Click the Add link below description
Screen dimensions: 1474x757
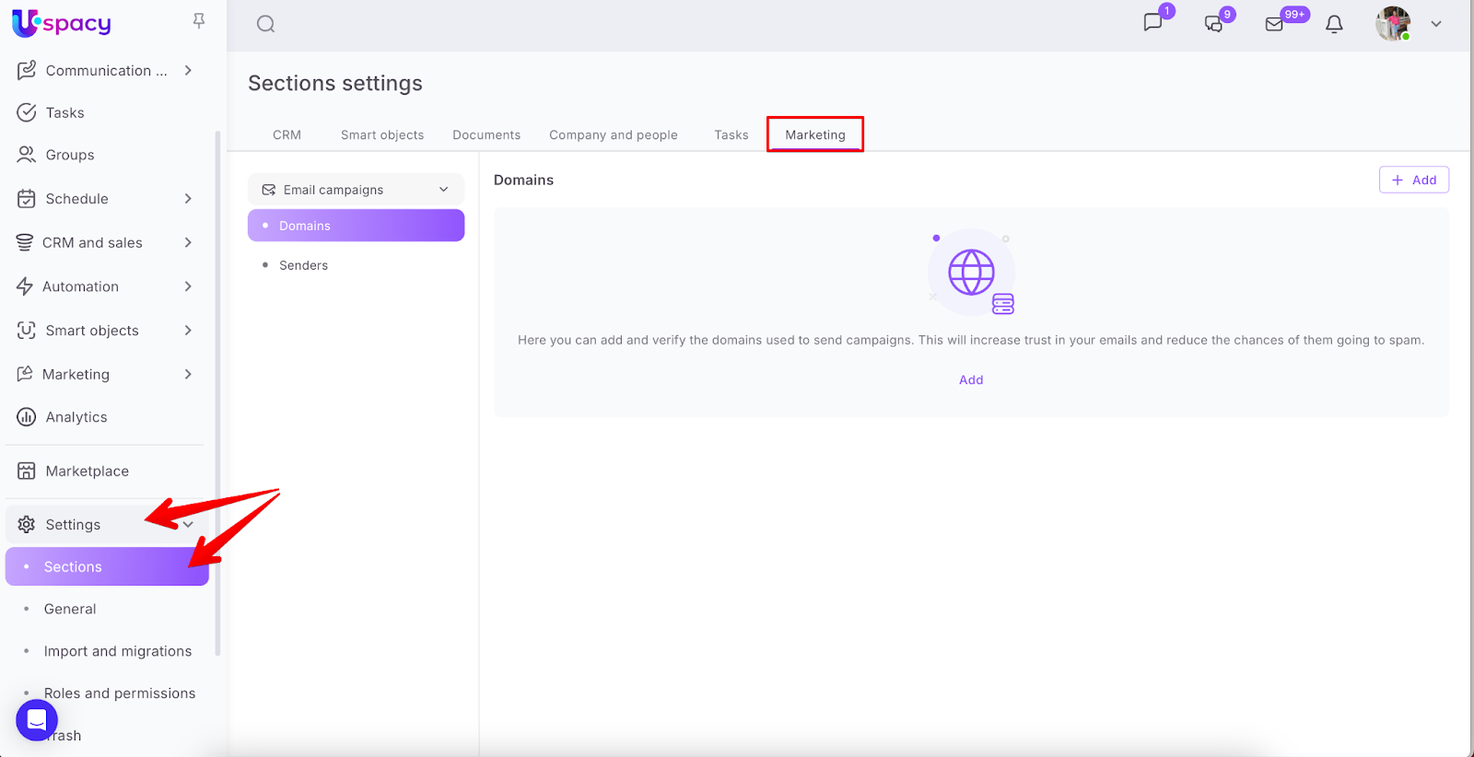971,379
